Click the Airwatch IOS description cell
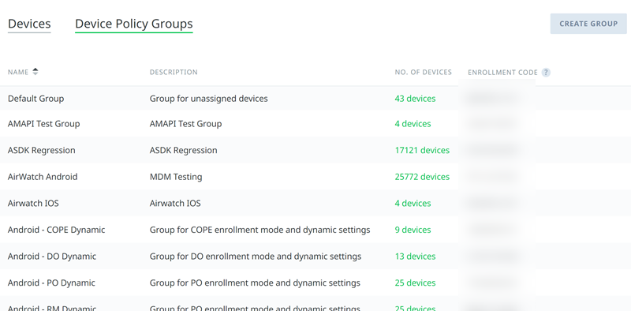 click(x=175, y=204)
